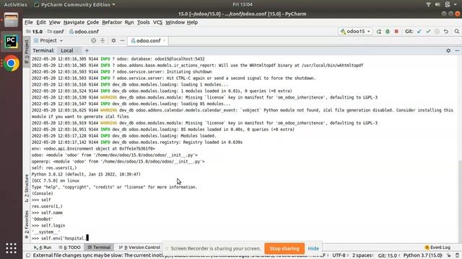Open Python 3.7 interpreter selector
This screenshot has height=259, width=462.
tap(423, 255)
